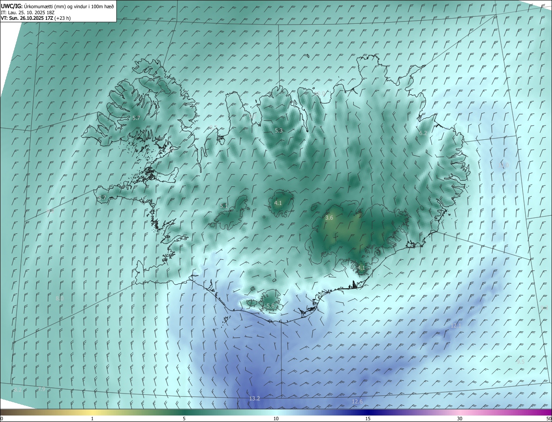The width and height of the screenshot is (552, 422).
Task: Click the 15 tick on the color scale
Action: (x=368, y=419)
